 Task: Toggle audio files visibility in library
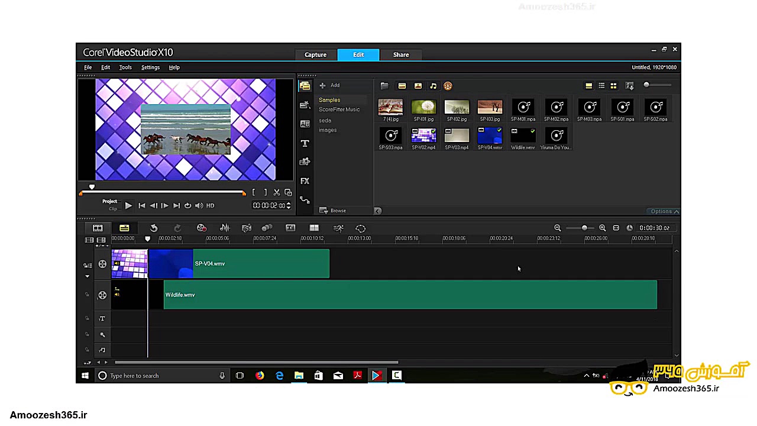(x=433, y=86)
